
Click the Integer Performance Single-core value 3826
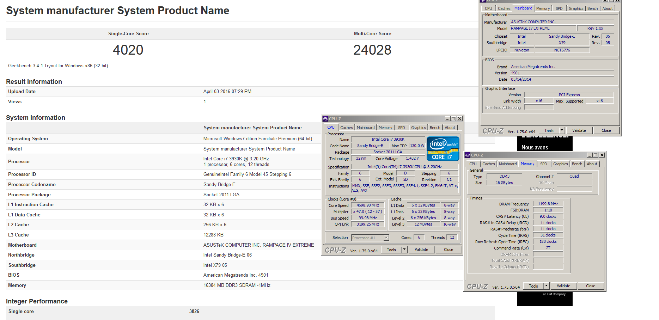pos(194,311)
